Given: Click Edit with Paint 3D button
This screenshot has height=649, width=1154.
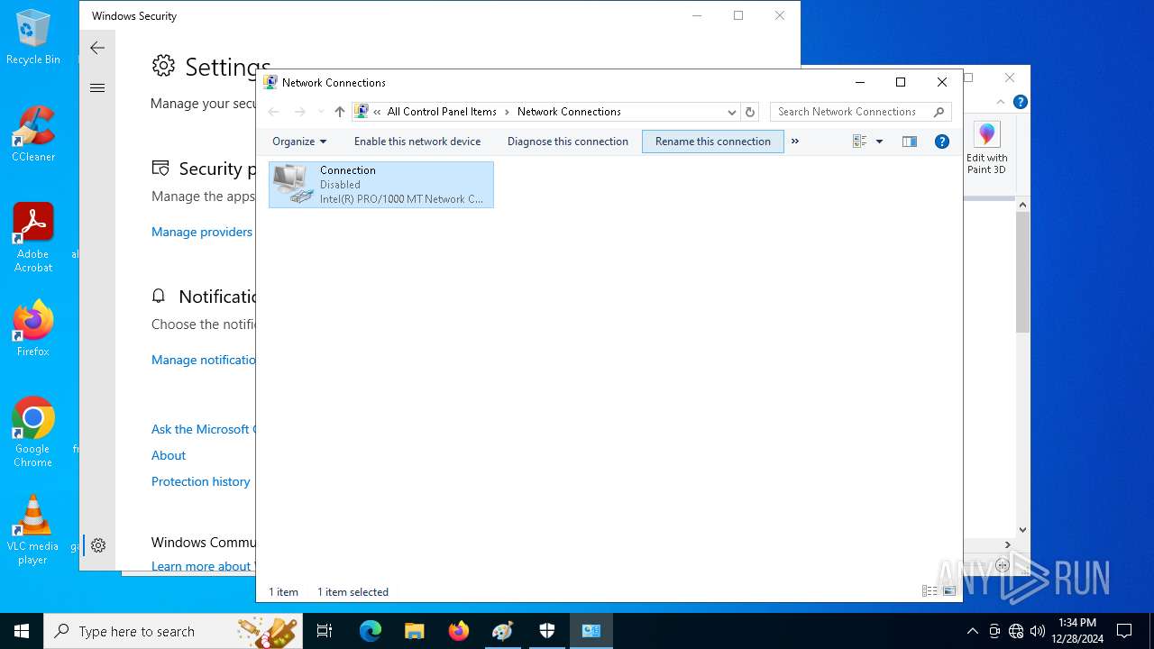Looking at the screenshot, I should pos(987,149).
